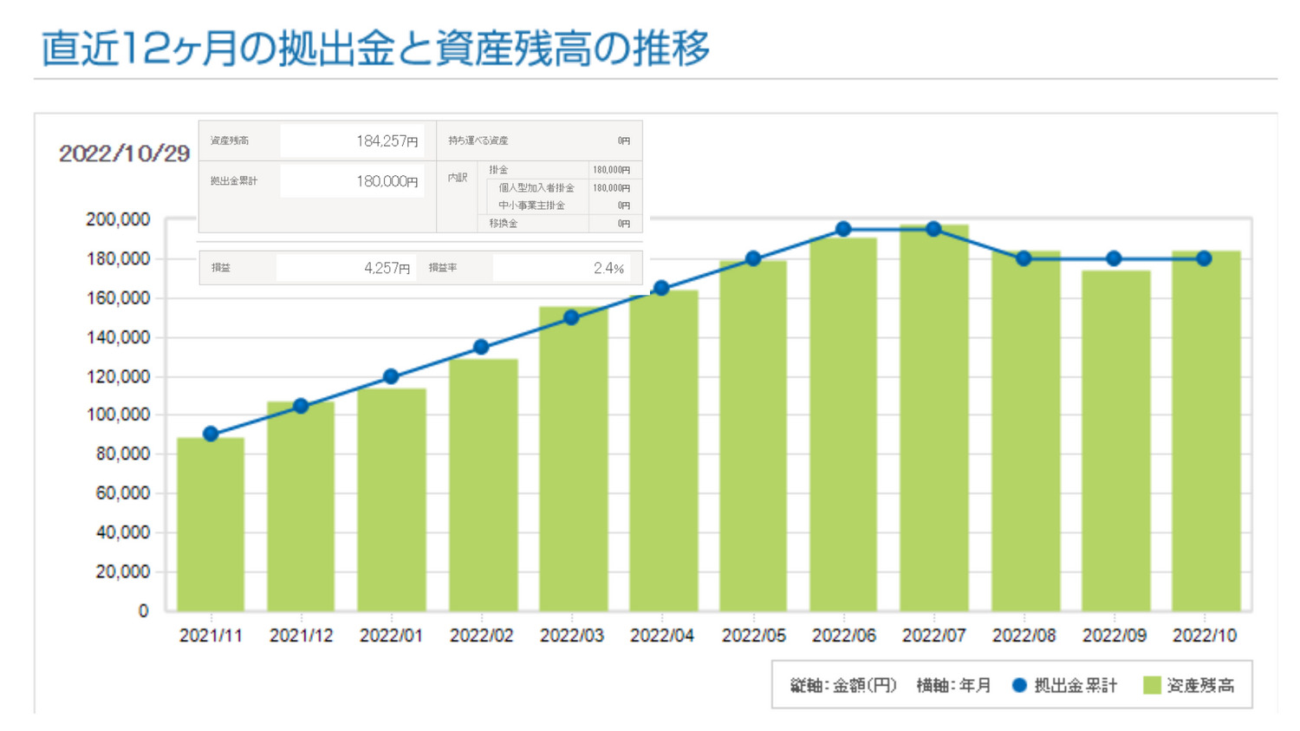Click the 2022/08 contribution data point
The image size is (1300, 731).
click(x=1024, y=258)
